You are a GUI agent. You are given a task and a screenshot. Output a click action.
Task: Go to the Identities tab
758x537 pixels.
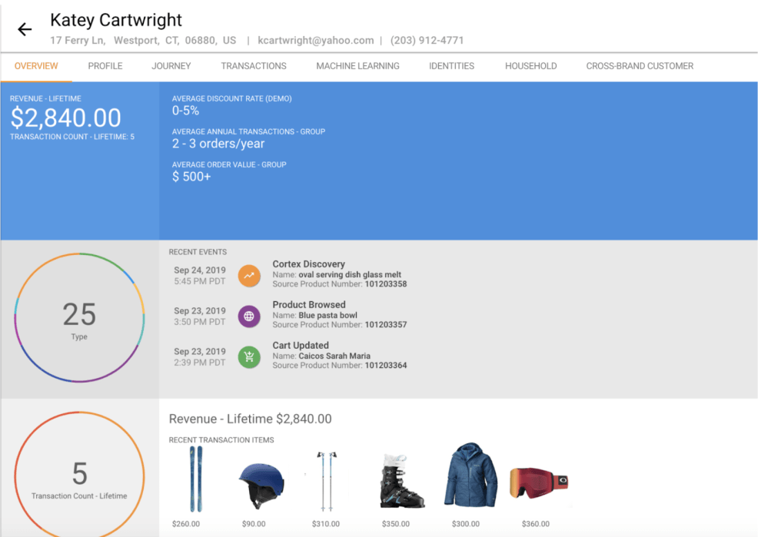(451, 66)
